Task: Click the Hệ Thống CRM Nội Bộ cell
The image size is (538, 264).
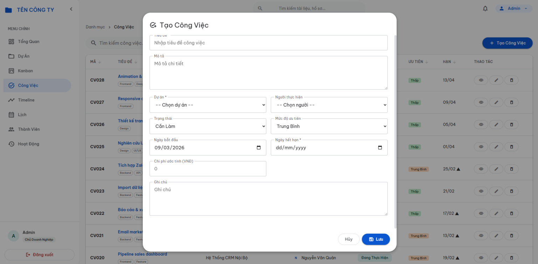Action: tap(227, 258)
